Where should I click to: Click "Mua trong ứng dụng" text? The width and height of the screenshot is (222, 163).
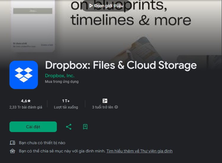(62, 82)
